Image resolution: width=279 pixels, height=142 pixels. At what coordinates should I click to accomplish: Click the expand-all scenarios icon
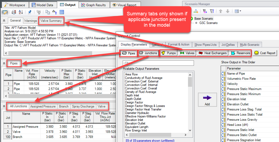pos(205,11)
